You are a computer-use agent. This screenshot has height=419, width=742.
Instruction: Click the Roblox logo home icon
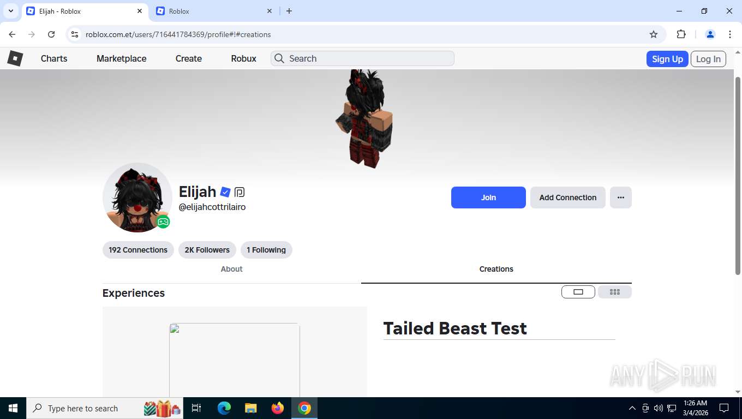click(15, 58)
